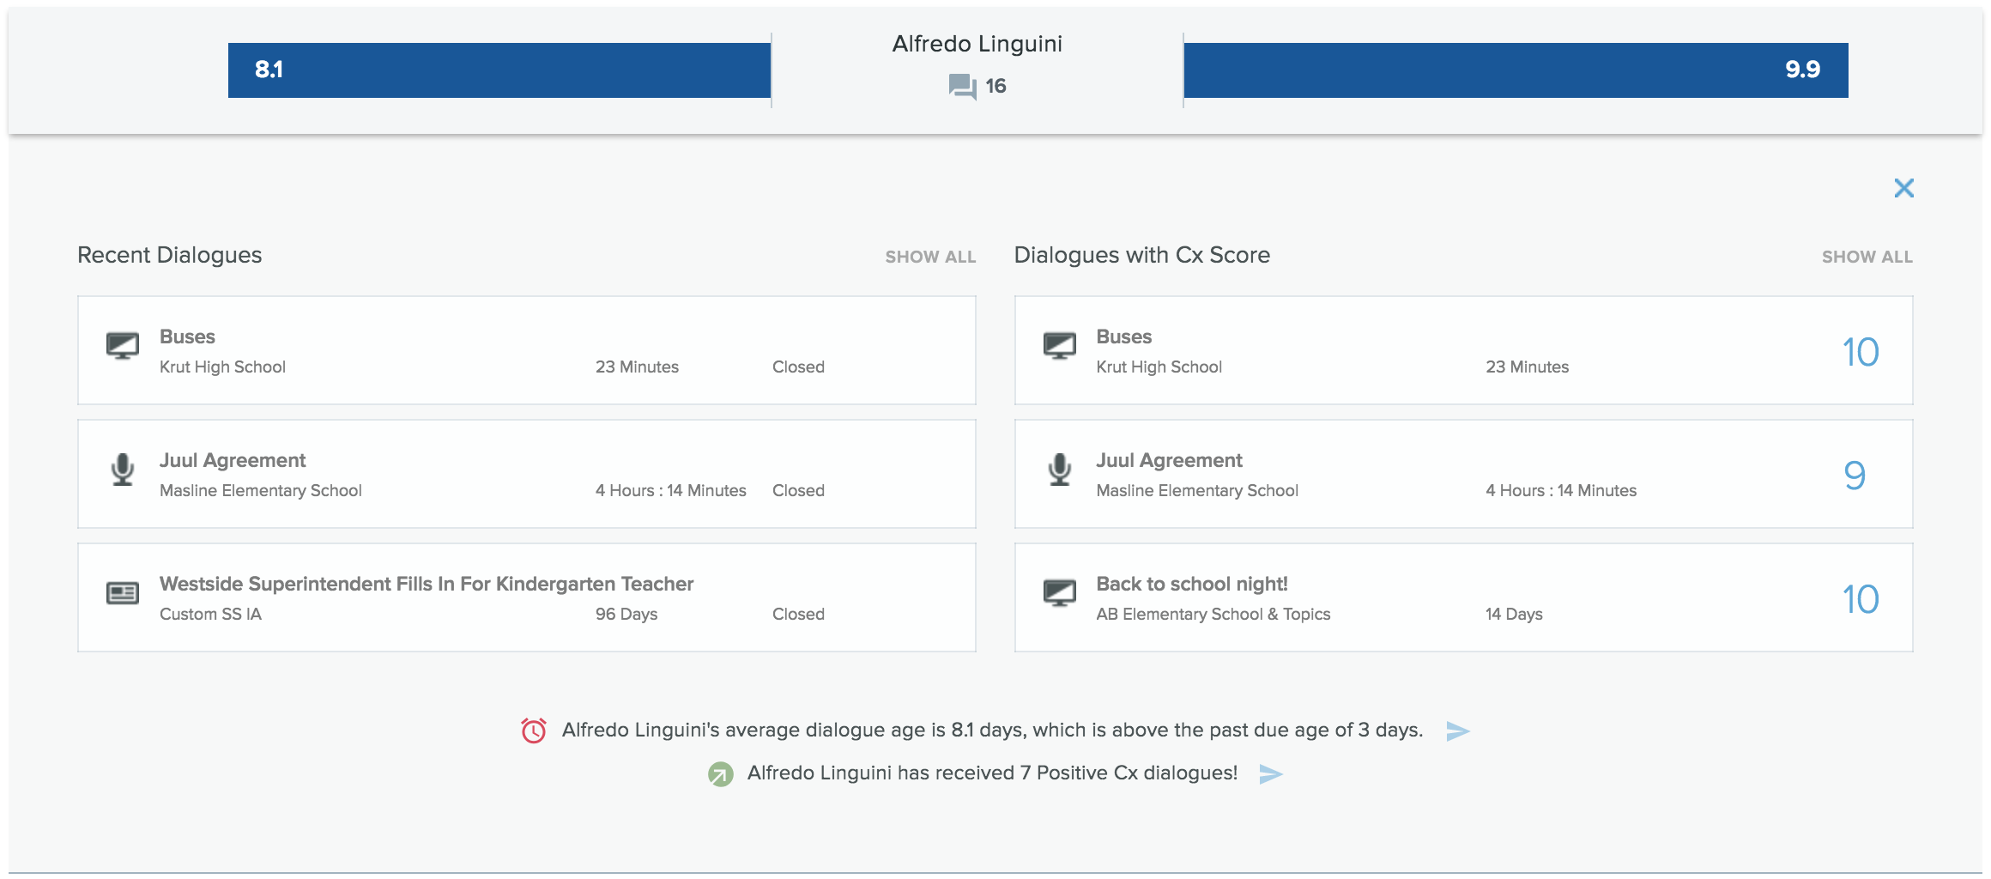The width and height of the screenshot is (1991, 879).
Task: Click monitor icon for Buses Cx Score dialogue
Action: coord(1060,346)
